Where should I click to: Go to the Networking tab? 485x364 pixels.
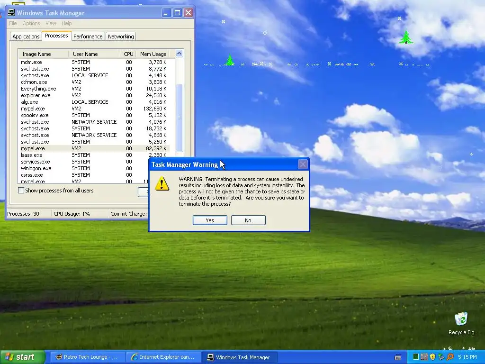click(121, 36)
